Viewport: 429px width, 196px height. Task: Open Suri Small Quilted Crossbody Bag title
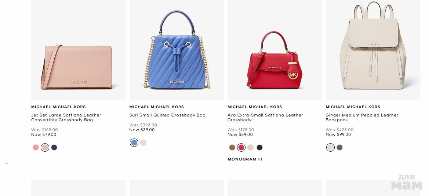click(x=167, y=115)
